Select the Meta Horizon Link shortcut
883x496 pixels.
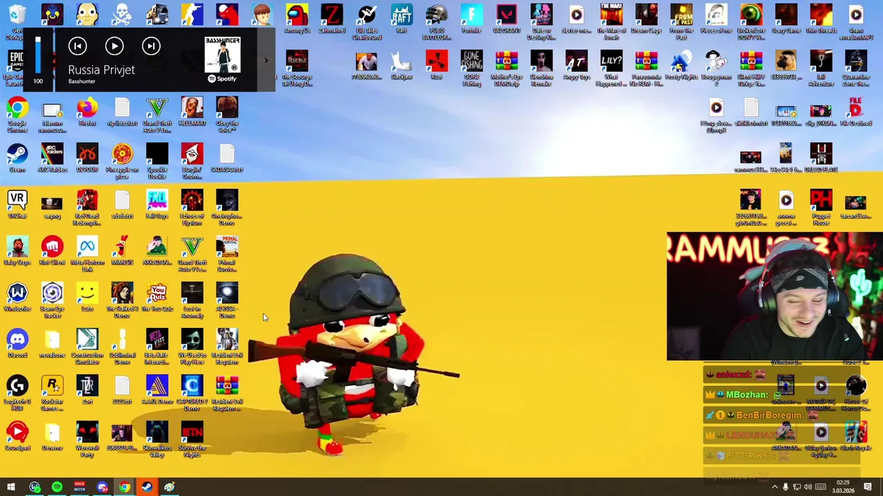pyautogui.click(x=87, y=254)
